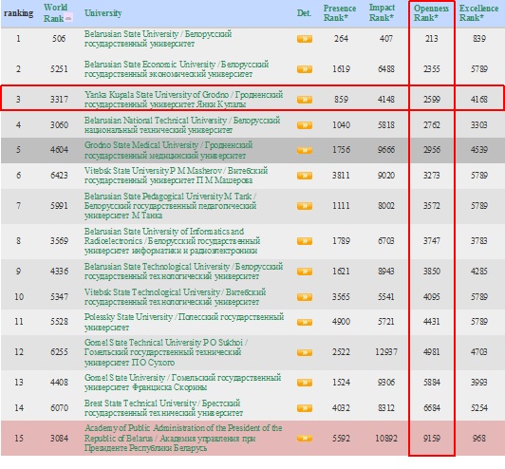505x469 pixels.
Task: Open details arrow for Brest State Technical University
Action: point(305,408)
